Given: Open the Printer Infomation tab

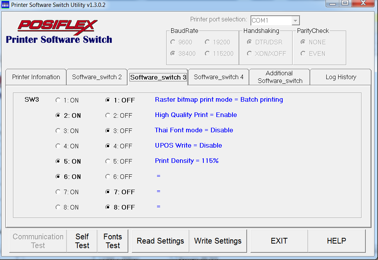Looking at the screenshot, I should 36,77.
